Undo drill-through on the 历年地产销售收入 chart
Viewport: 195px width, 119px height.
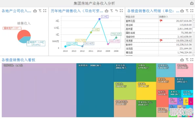pos(117,11)
